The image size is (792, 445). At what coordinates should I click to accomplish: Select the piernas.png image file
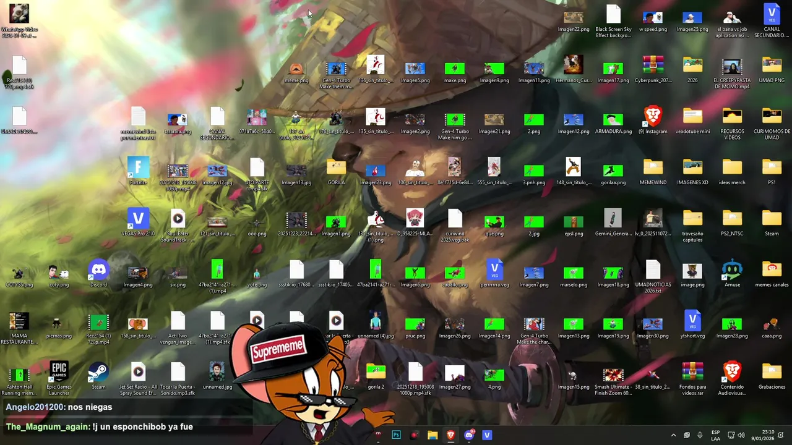pos(59,328)
